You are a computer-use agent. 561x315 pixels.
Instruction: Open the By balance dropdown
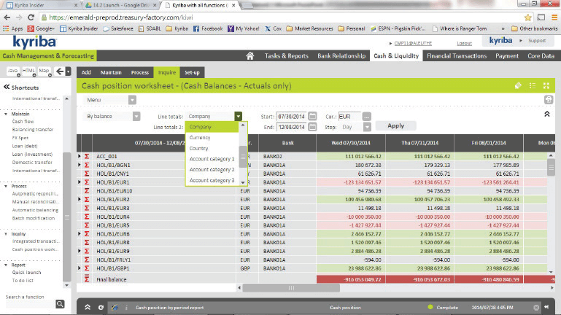(x=136, y=116)
